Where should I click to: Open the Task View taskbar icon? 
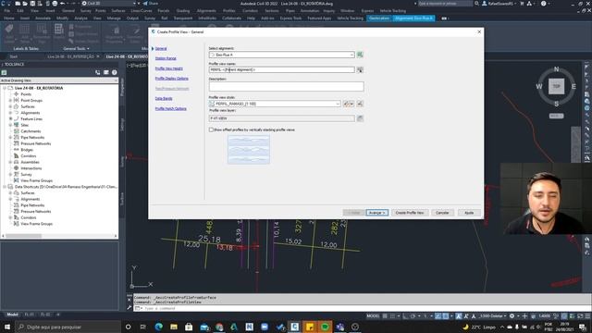pos(143,327)
